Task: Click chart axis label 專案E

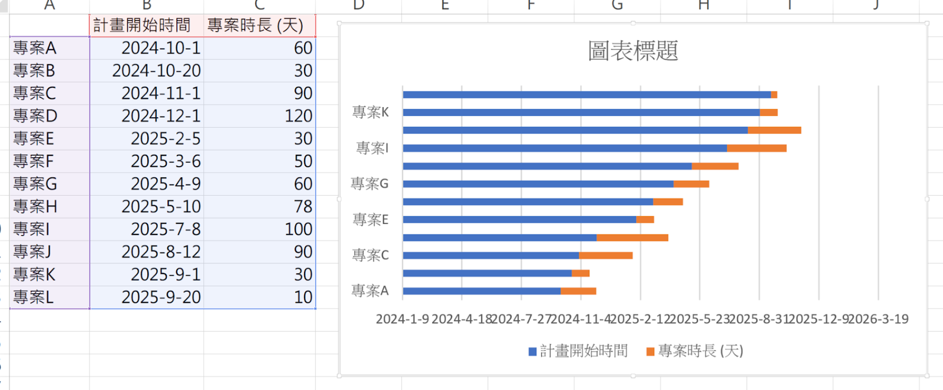Action: tap(371, 220)
